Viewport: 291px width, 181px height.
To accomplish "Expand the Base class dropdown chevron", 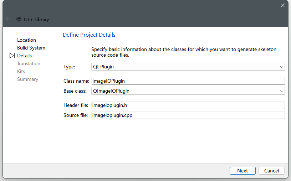I will (x=281, y=91).
